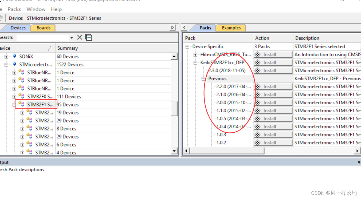Click the collapse-all tree icon next to Search

click(89, 37)
